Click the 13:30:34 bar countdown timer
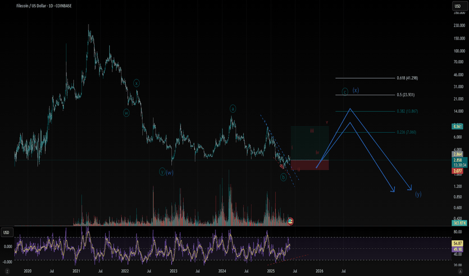 460,165
